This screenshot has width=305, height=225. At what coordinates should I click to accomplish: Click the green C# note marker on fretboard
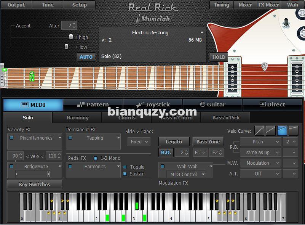[32, 73]
